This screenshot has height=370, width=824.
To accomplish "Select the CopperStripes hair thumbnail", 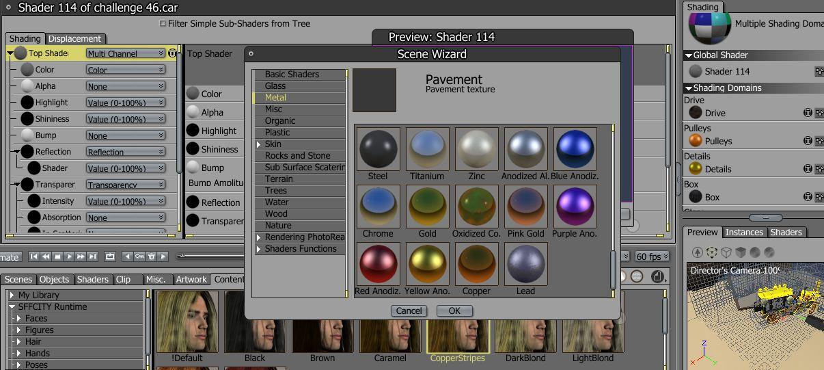I will tap(458, 321).
